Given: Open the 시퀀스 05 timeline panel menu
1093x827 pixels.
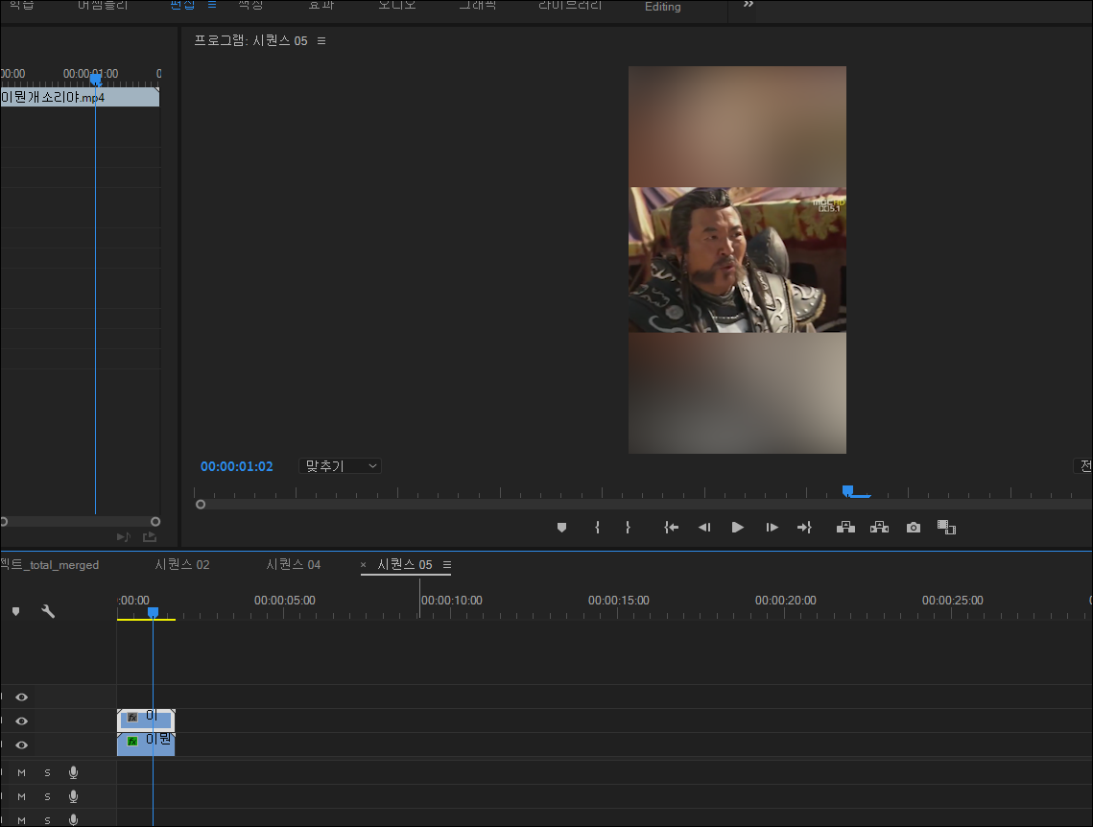Looking at the screenshot, I should click(x=447, y=564).
